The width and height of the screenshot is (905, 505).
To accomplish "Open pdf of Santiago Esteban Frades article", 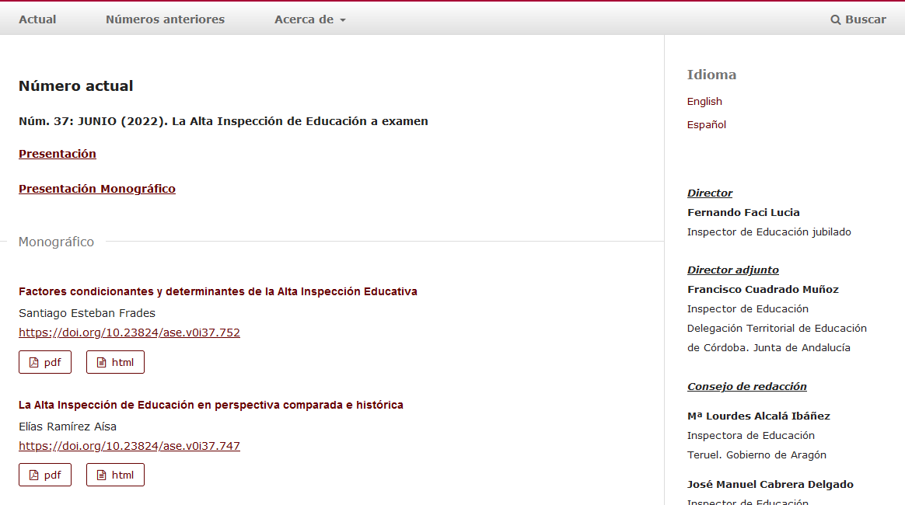I will (45, 362).
